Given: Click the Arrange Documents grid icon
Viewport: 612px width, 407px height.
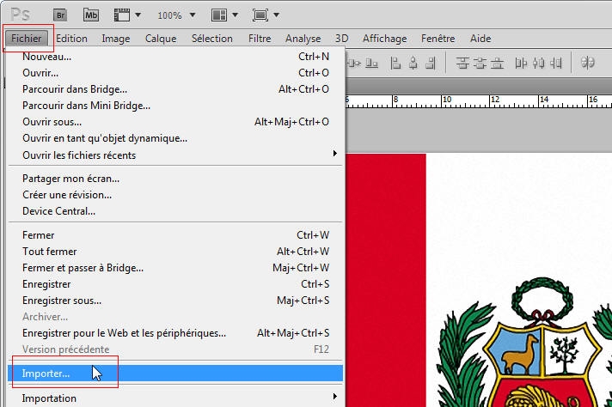Looking at the screenshot, I should (219, 15).
